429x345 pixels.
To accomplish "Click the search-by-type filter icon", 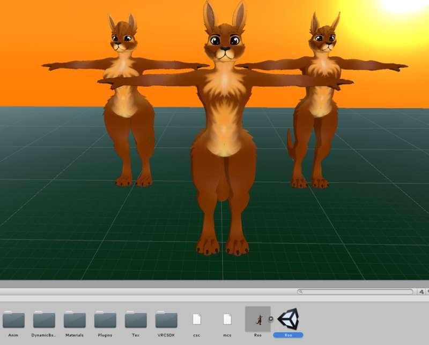I will pyautogui.click(x=421, y=292).
